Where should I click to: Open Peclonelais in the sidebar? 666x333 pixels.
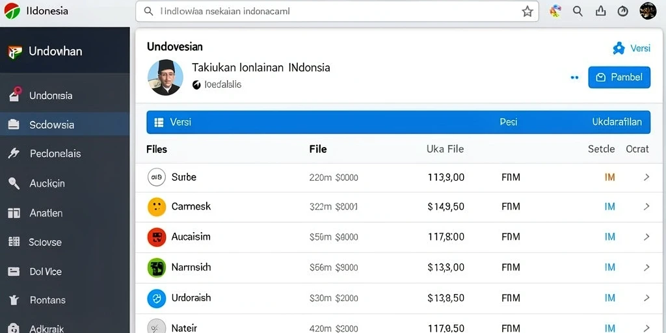pos(64,153)
